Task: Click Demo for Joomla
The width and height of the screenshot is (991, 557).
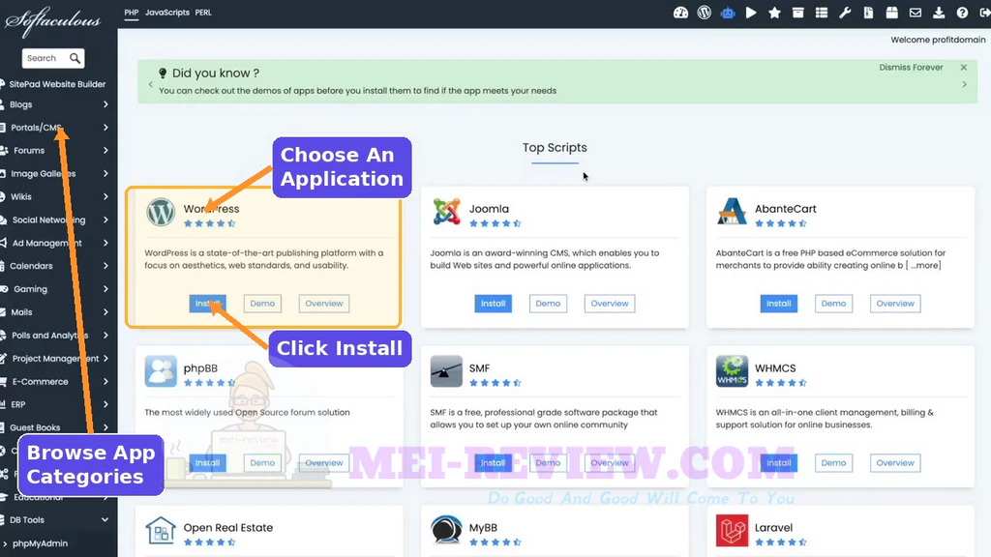Action: click(x=548, y=304)
